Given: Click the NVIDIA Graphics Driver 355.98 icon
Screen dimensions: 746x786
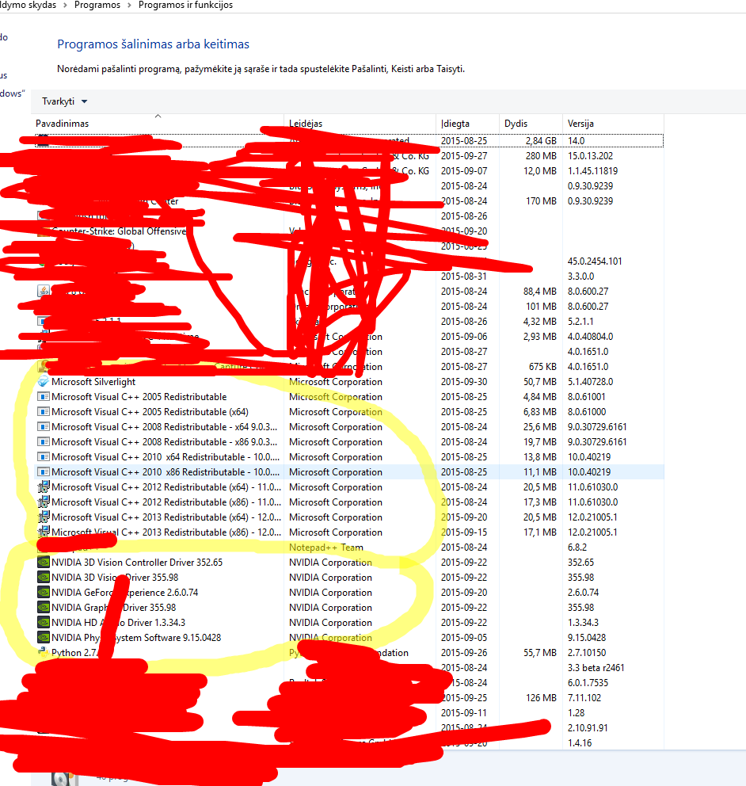Looking at the screenshot, I should 44,608.
